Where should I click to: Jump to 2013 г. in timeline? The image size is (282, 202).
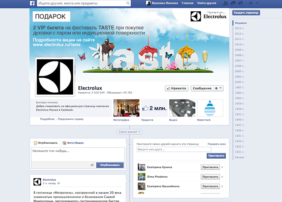click(239, 29)
